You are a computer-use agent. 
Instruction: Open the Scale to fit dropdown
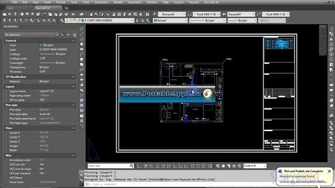pyautogui.click(x=255, y=166)
